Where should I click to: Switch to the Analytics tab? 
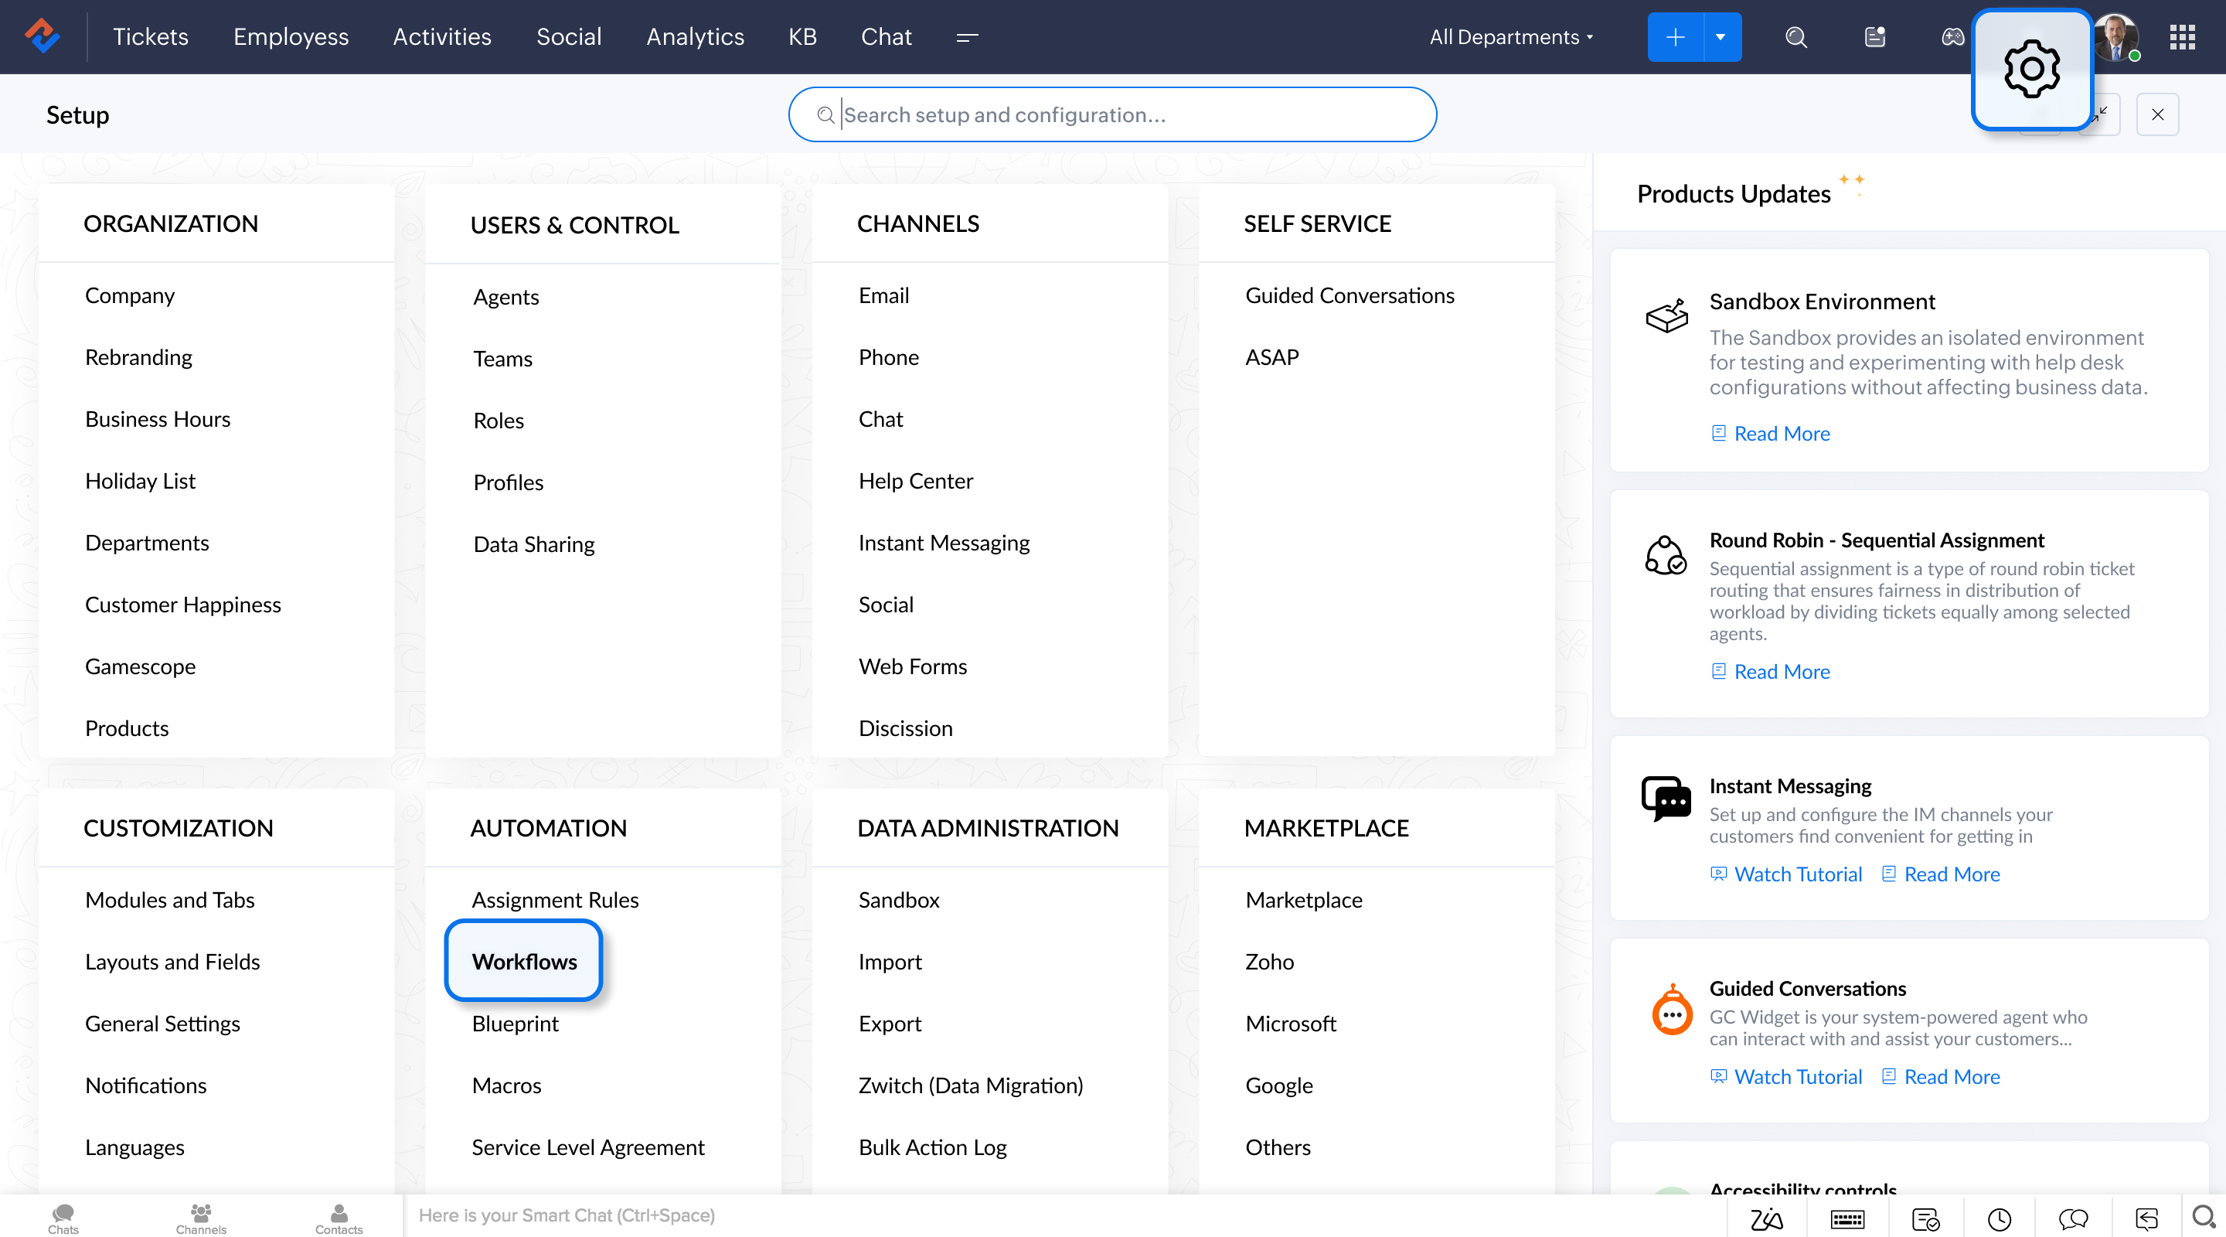(x=695, y=37)
